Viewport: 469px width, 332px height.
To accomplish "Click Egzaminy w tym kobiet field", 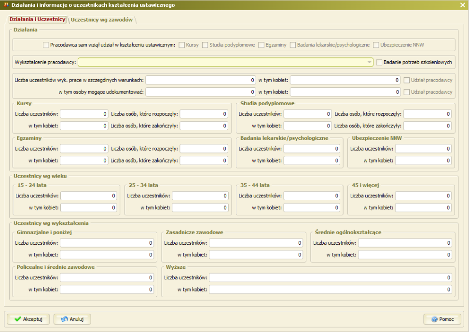I will [x=84, y=161].
